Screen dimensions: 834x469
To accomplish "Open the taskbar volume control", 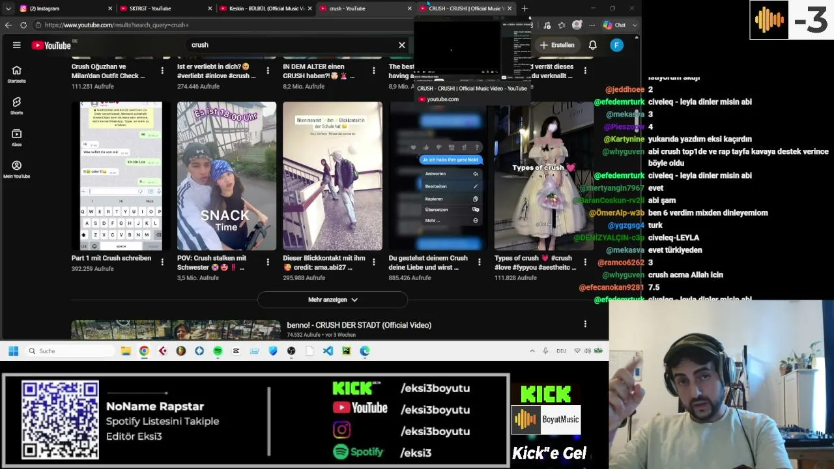I will [587, 350].
